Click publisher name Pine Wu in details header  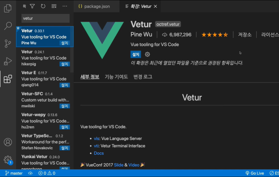(x=141, y=35)
